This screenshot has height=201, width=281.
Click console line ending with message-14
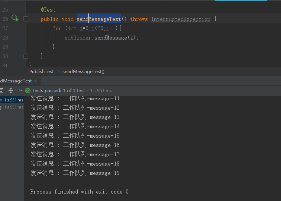[75, 126]
